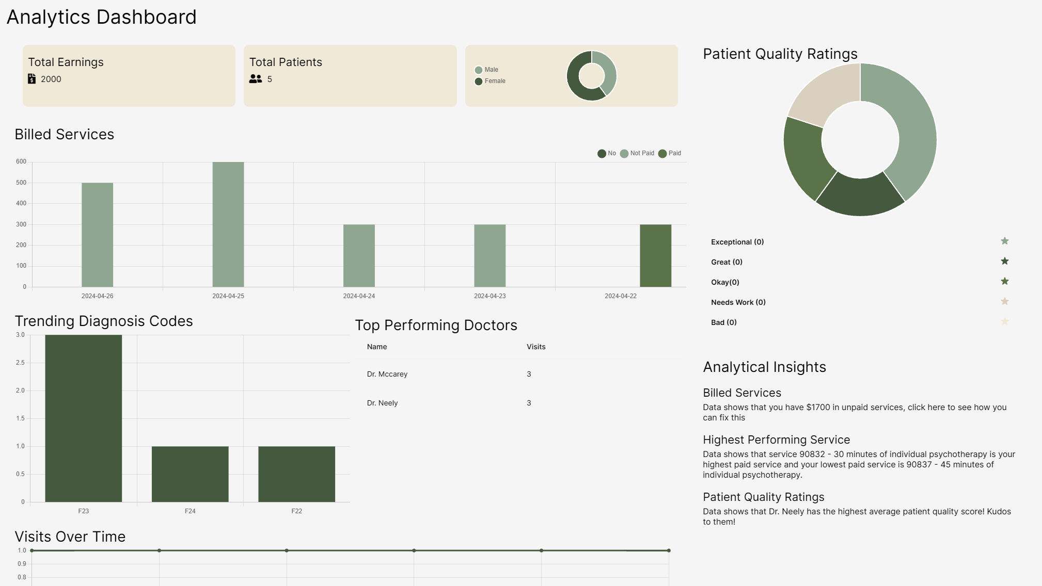This screenshot has height=586, width=1042.
Task: Click the star icon next to Needs Work
Action: (1004, 302)
